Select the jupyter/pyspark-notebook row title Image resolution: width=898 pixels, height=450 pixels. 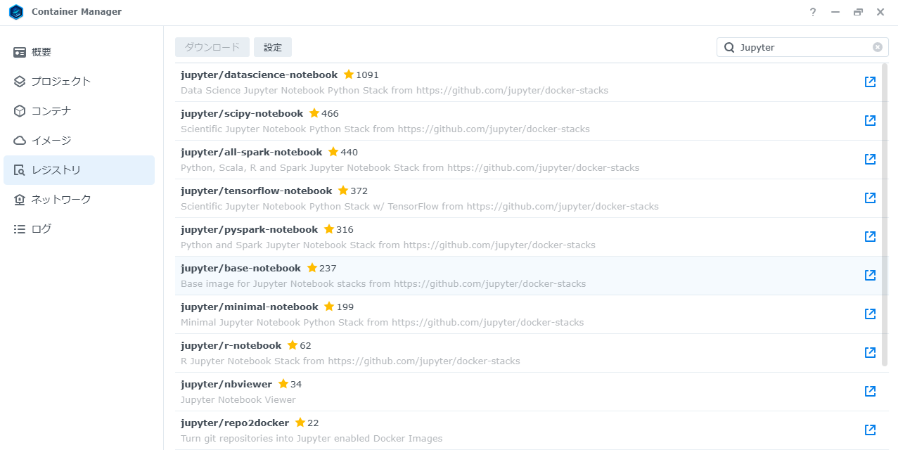point(249,229)
